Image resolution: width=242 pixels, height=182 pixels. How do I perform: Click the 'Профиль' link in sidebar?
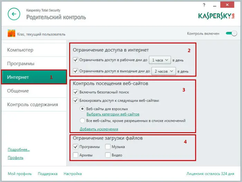pyautogui.click(x=16, y=157)
